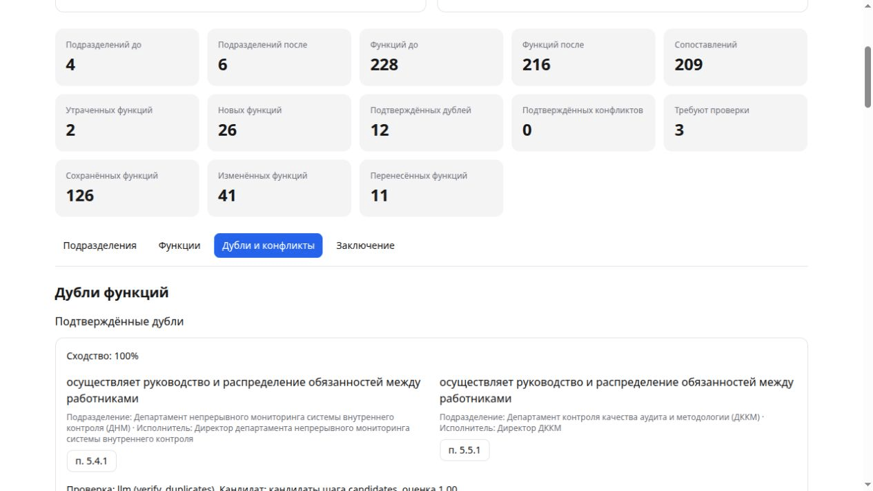Viewport: 873px width, 491px height.
Task: Click the Подтверждённые дубли subheading
Action: pyautogui.click(x=119, y=321)
